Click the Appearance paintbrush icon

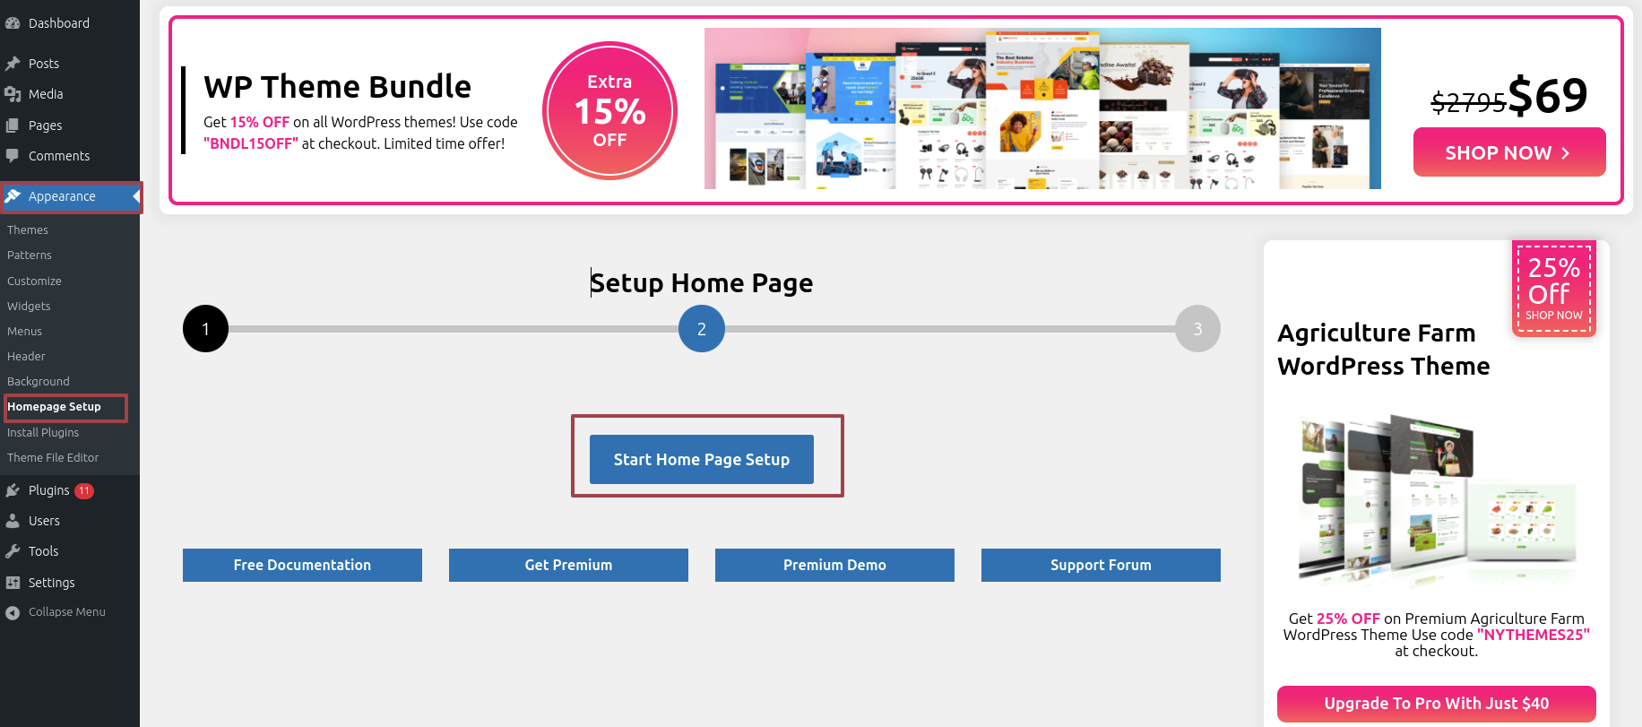[13, 196]
